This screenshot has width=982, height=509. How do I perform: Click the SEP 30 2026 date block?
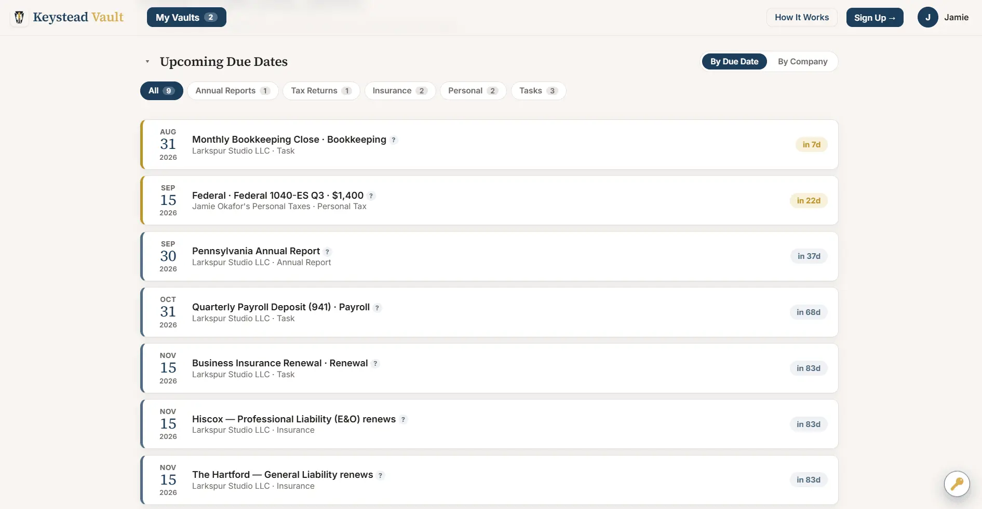168,256
